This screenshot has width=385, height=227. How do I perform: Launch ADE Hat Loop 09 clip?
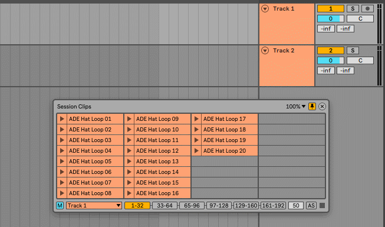coord(129,119)
